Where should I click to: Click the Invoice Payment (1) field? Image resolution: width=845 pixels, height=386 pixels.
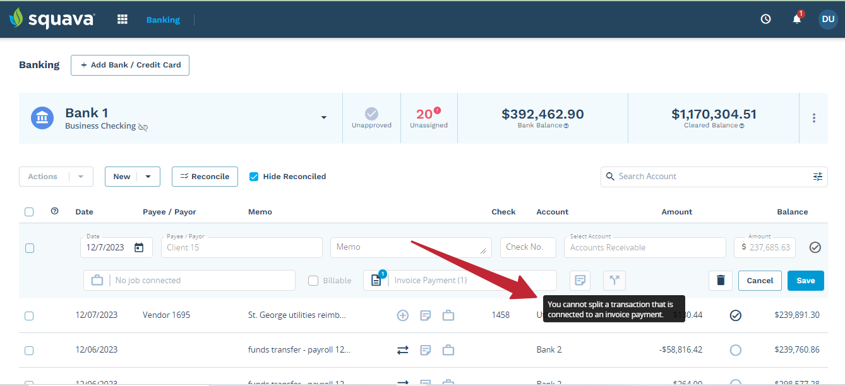(460, 280)
